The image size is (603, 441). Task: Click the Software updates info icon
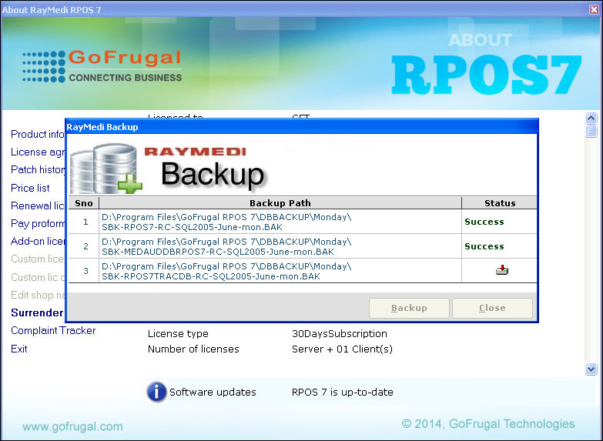tap(156, 392)
